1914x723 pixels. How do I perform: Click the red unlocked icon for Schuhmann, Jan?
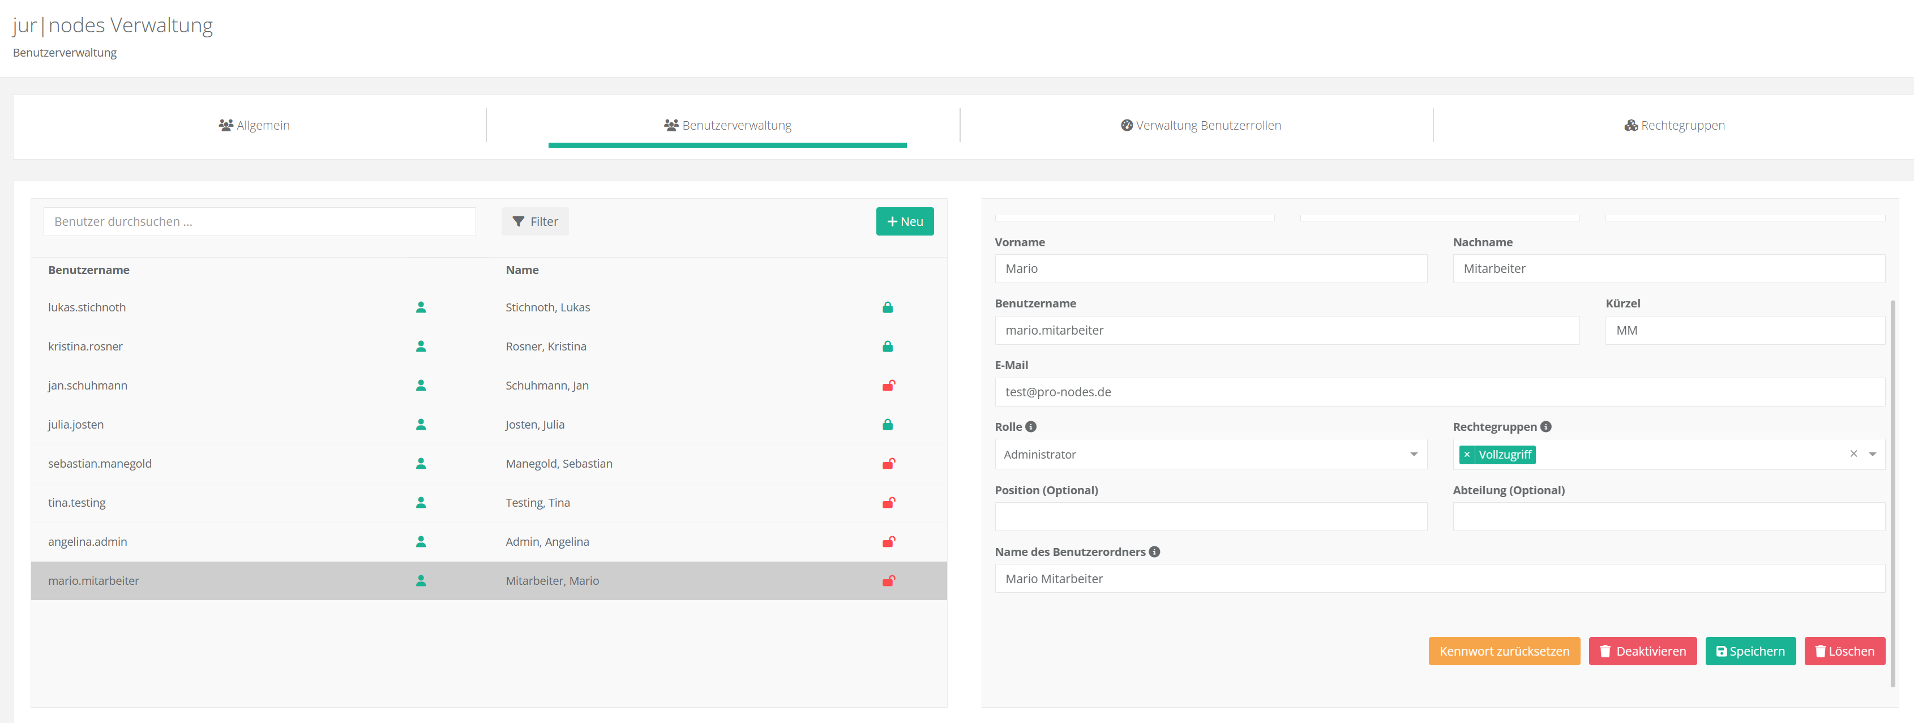click(x=888, y=386)
